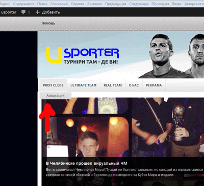The width and height of the screenshot is (204, 186).
Task: Click the slogan ТУРНІРИ ТАМ - ДЕ ВИ!
Action: point(91,62)
